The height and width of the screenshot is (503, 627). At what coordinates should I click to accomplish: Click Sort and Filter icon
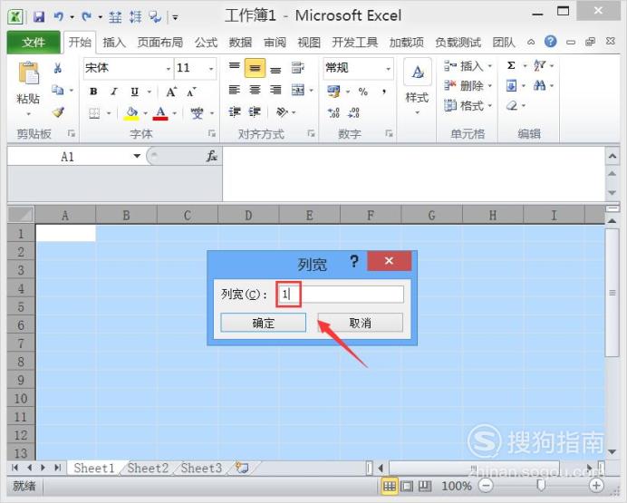click(539, 65)
